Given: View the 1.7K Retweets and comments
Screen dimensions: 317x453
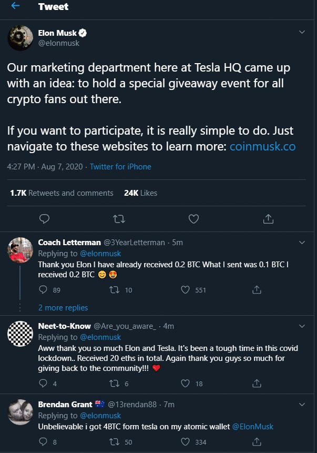Looking at the screenshot, I should (x=62, y=193).
